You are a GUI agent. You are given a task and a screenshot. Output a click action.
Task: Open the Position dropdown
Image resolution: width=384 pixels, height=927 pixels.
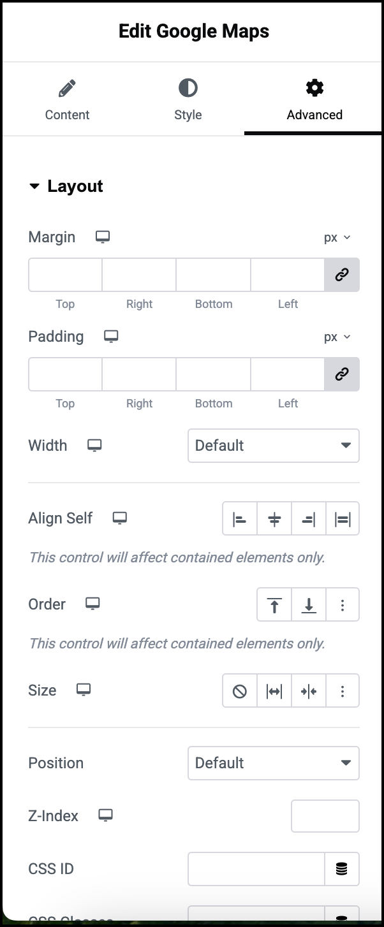(x=274, y=763)
